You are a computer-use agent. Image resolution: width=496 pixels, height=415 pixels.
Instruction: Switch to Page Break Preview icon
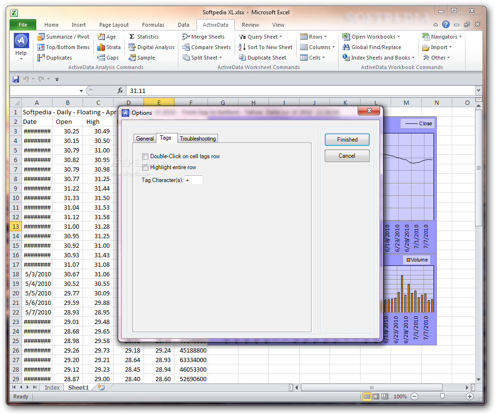385,396
